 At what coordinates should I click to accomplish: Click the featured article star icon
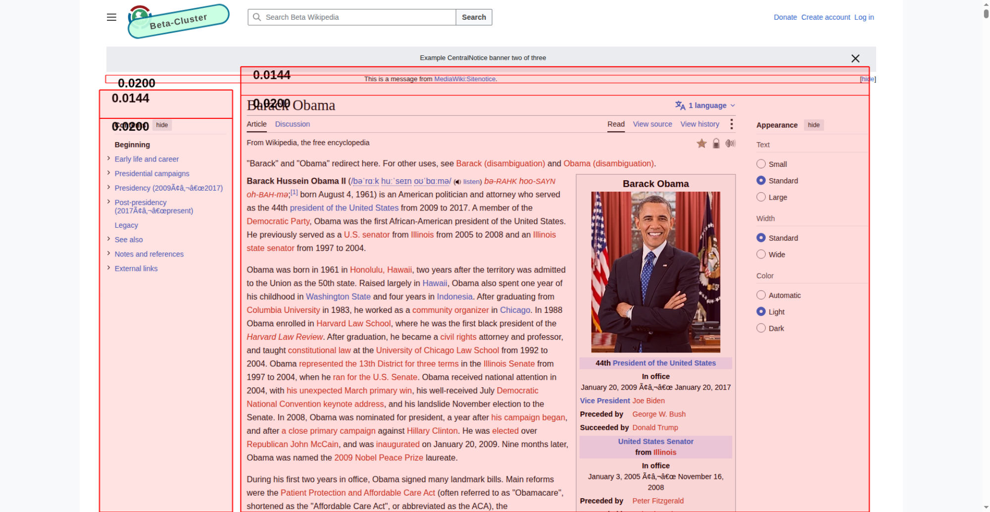coord(701,143)
